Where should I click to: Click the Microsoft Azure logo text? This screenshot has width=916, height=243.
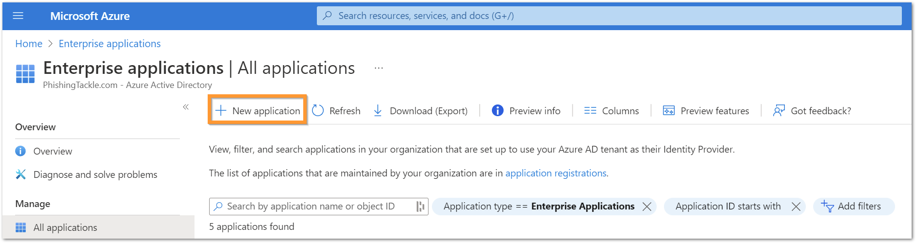coord(90,16)
